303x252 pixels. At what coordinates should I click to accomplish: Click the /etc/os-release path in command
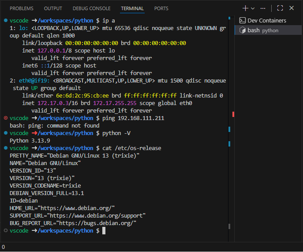click(x=138, y=148)
